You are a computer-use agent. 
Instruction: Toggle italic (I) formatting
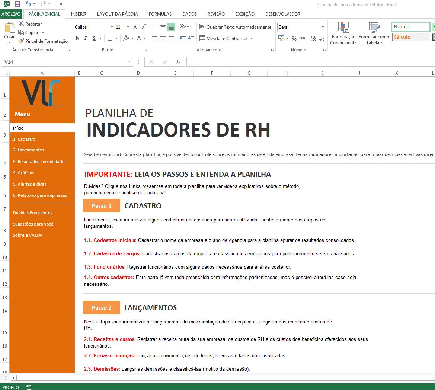tap(86, 38)
